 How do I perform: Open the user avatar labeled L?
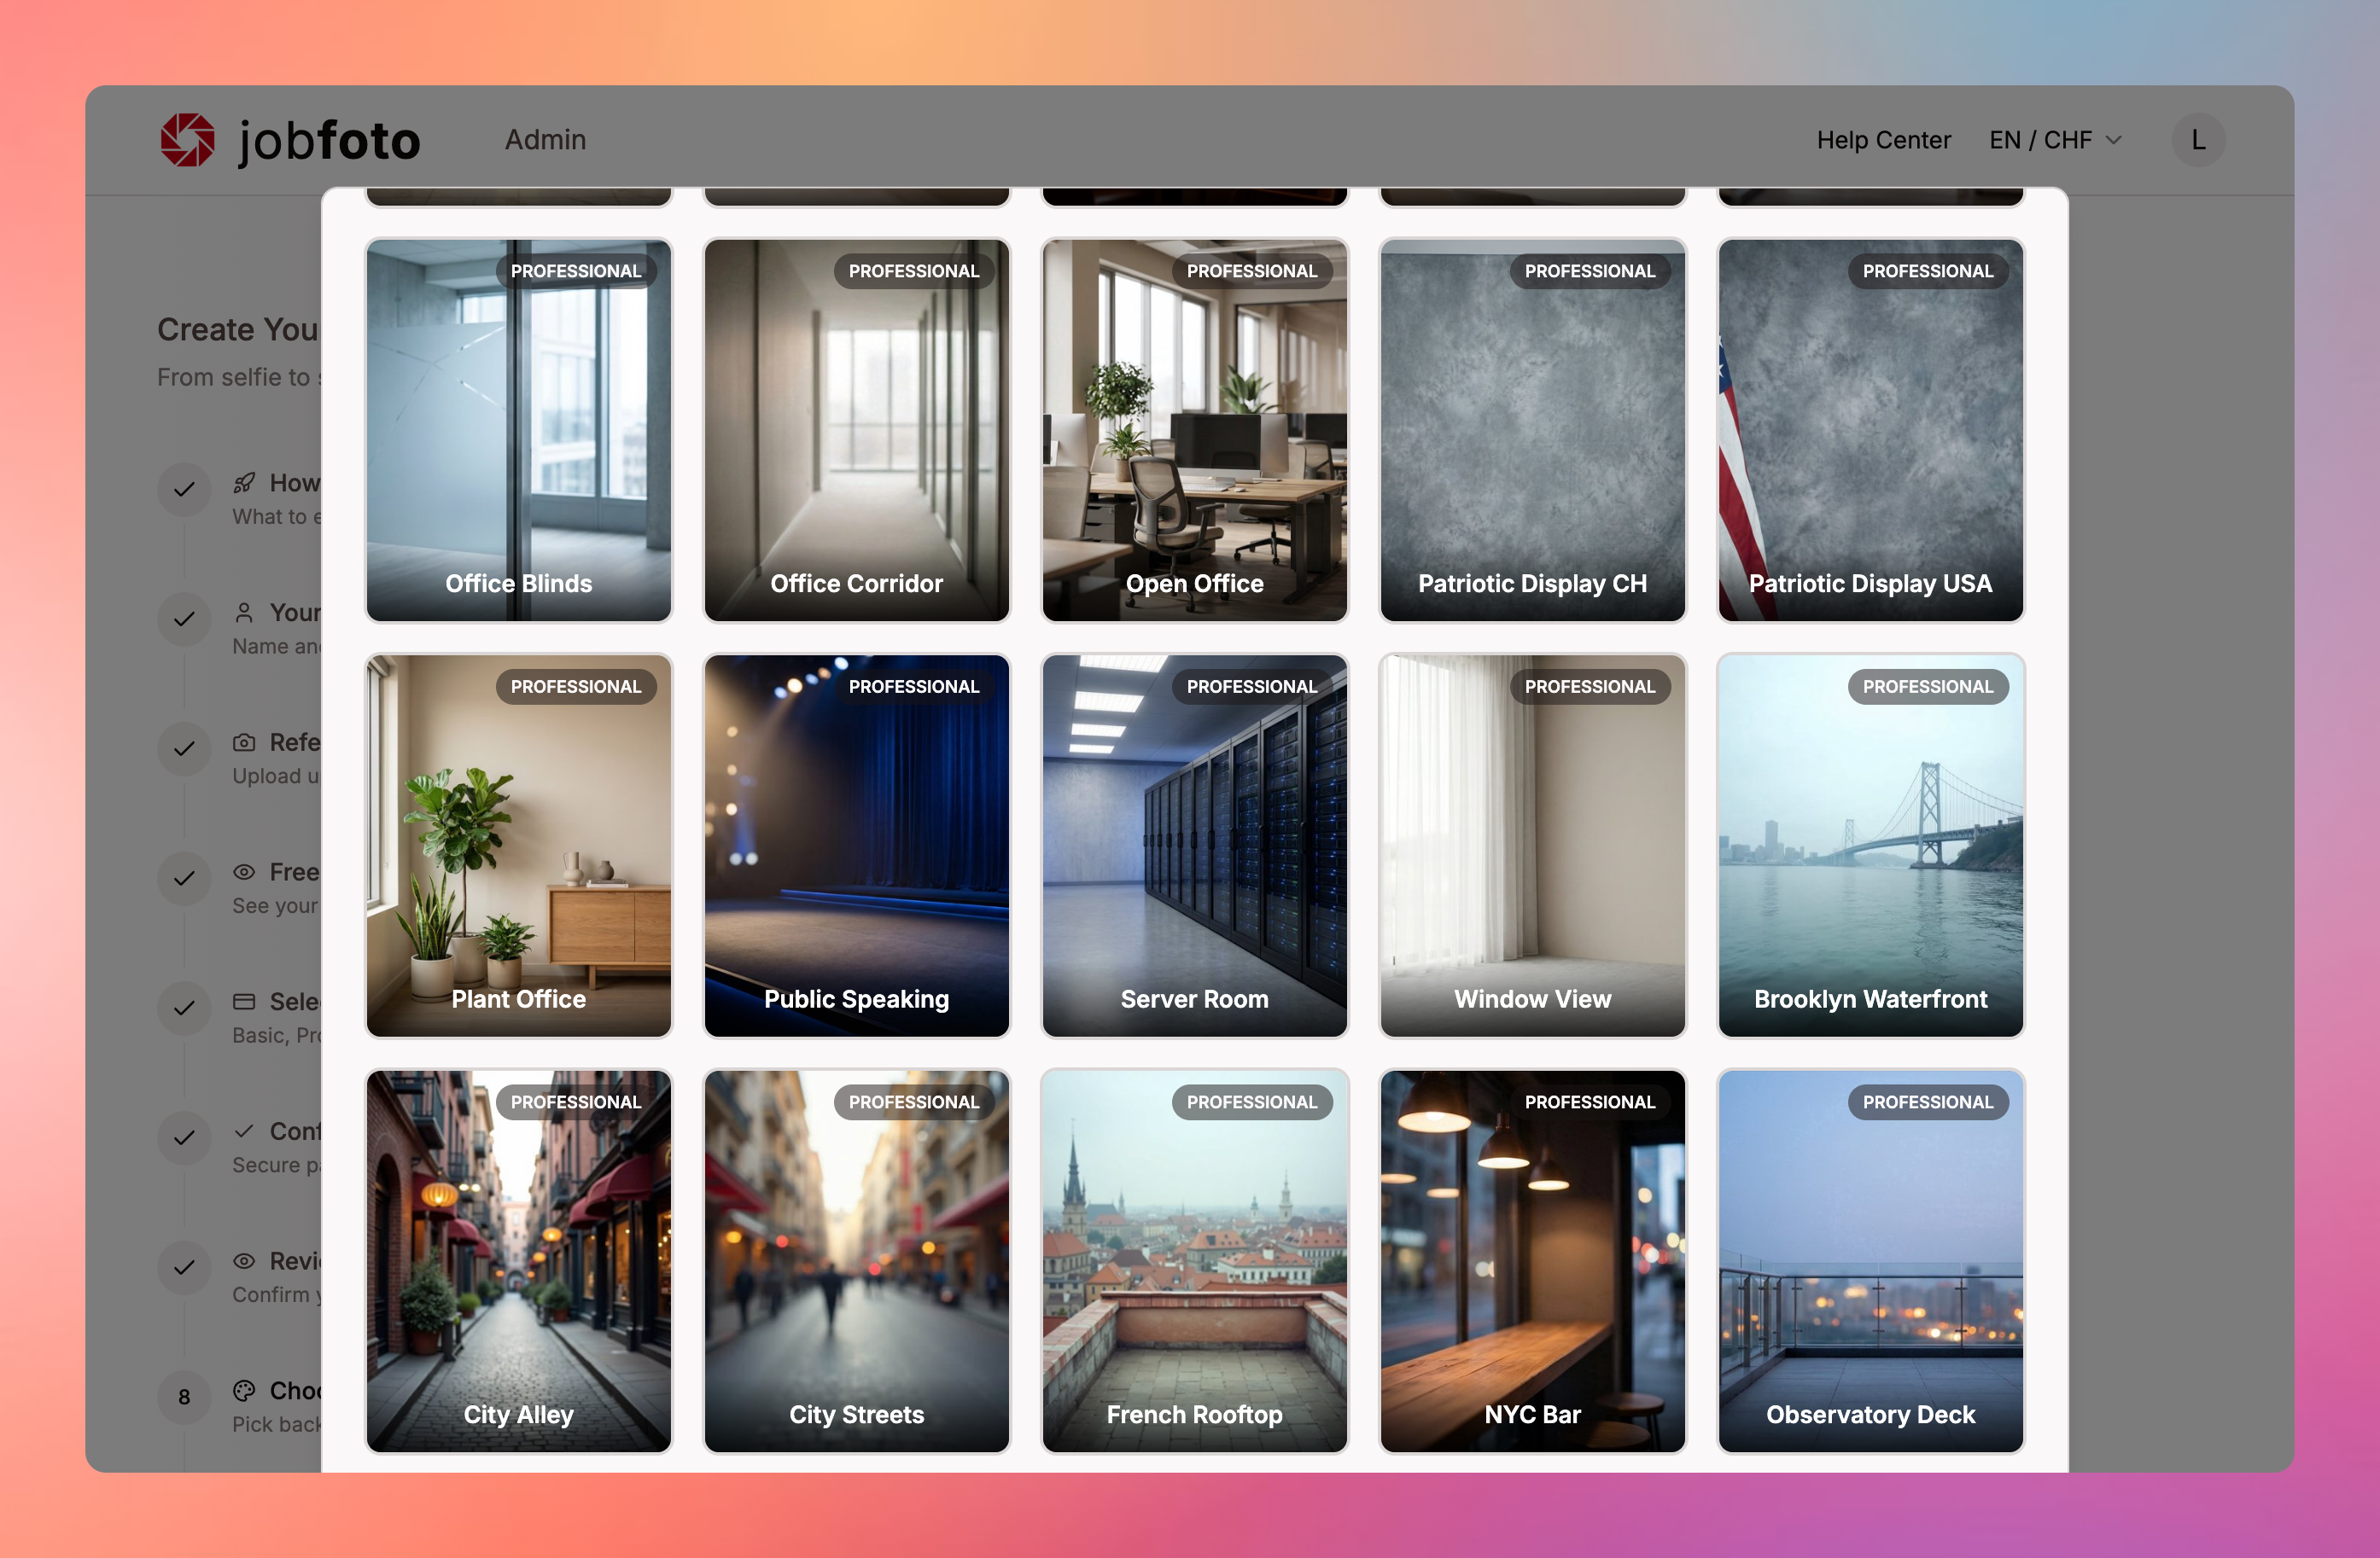pyautogui.click(x=2198, y=140)
